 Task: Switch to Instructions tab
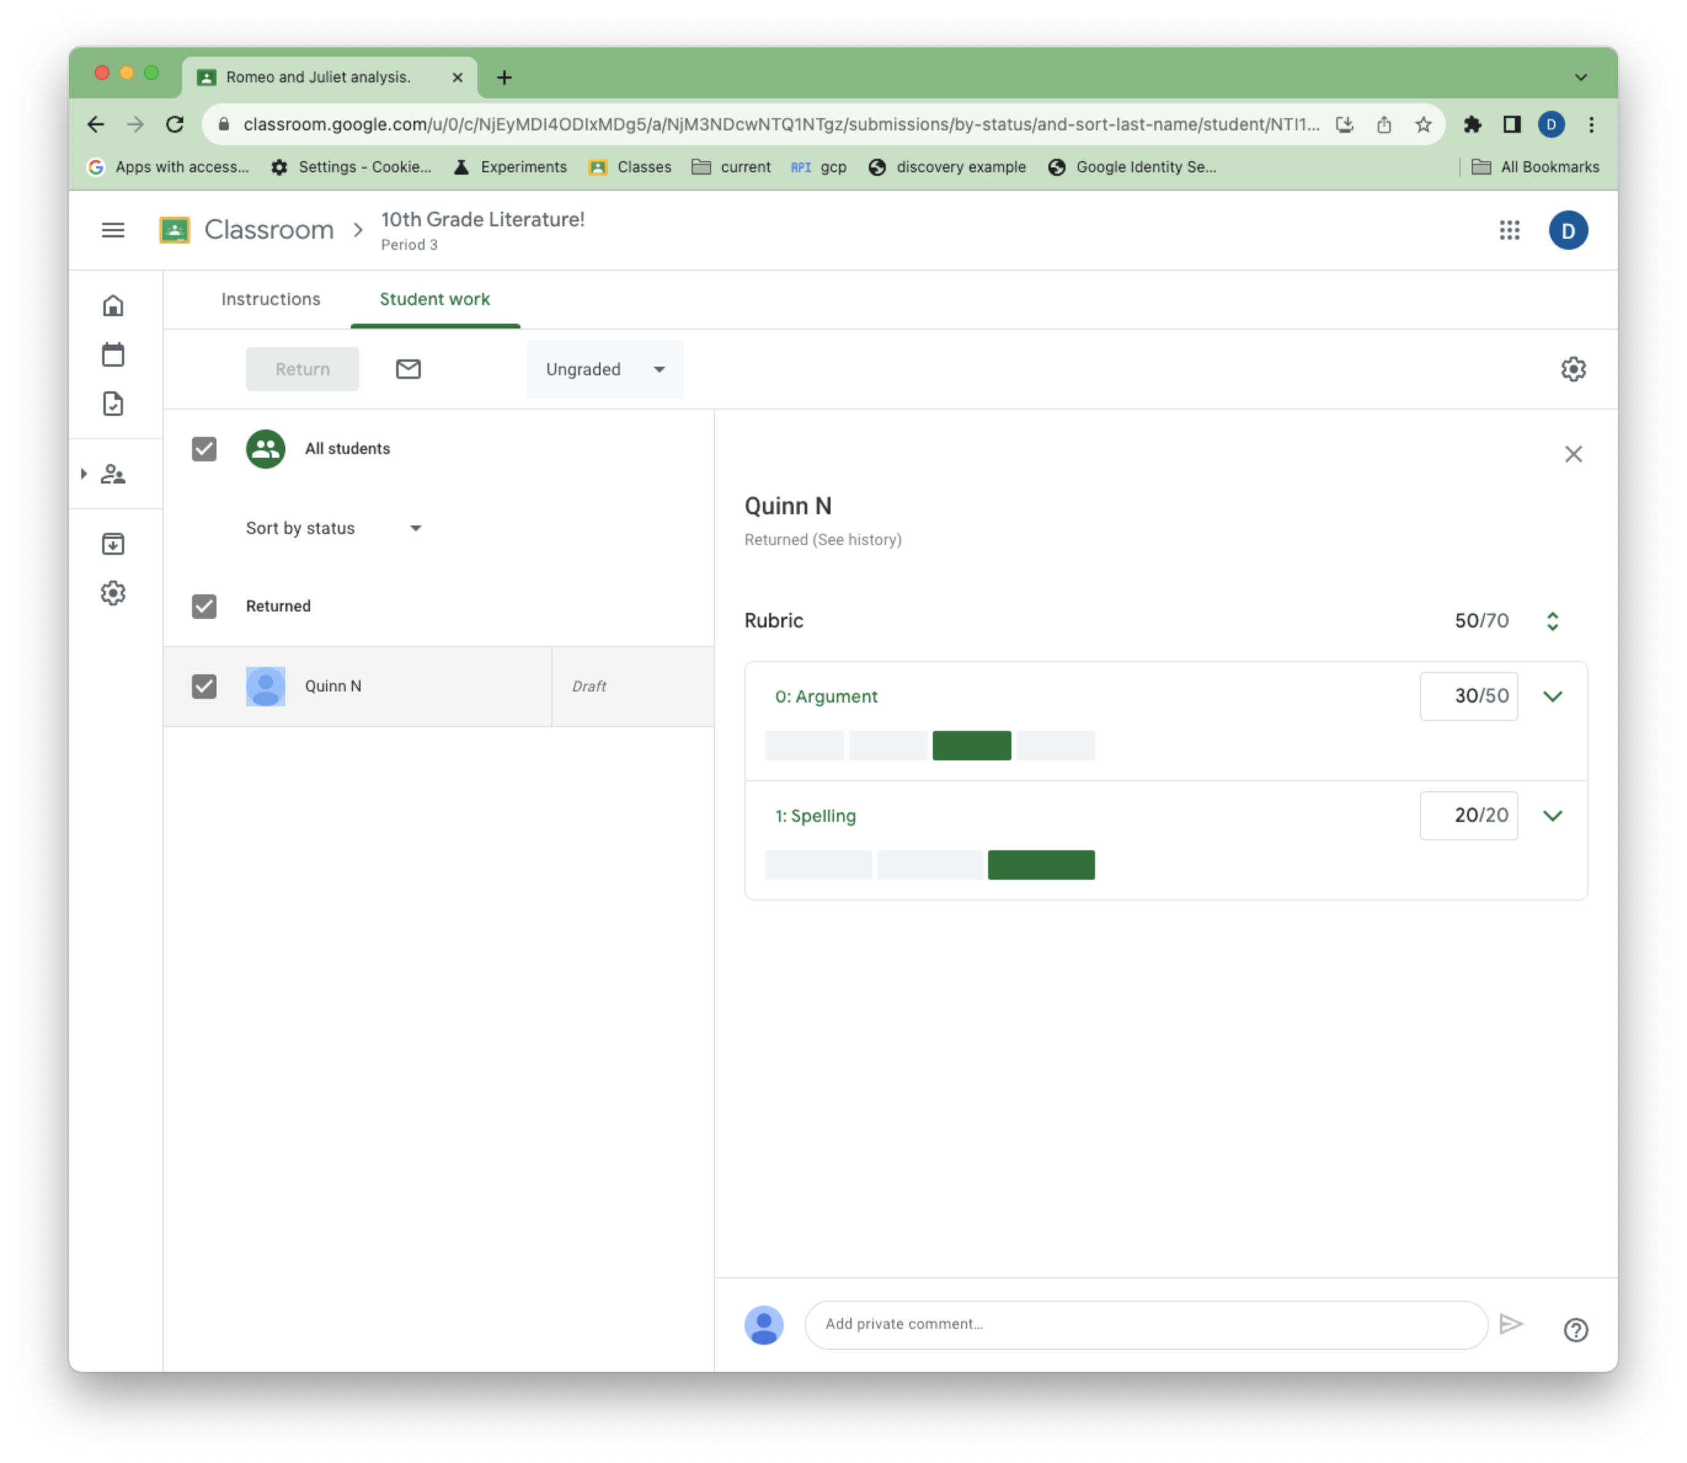pyautogui.click(x=271, y=298)
